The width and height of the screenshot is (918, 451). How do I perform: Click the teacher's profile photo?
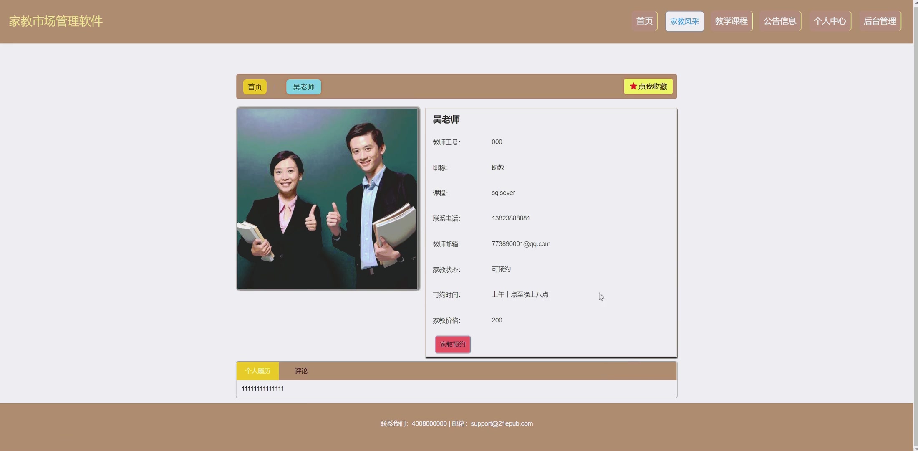coord(328,198)
